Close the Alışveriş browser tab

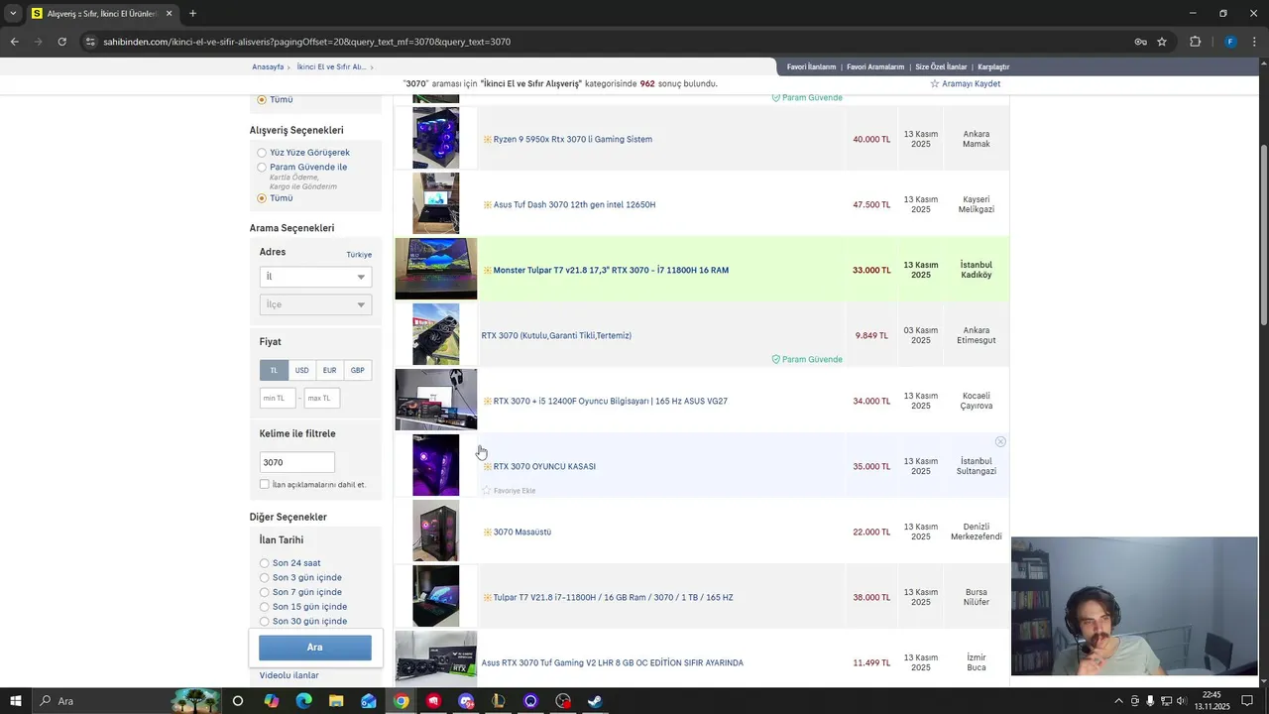(x=169, y=14)
